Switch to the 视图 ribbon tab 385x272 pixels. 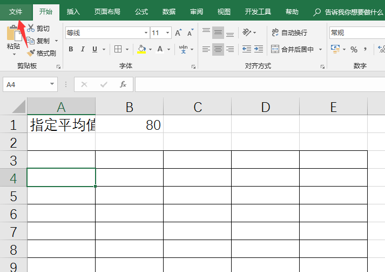point(224,12)
